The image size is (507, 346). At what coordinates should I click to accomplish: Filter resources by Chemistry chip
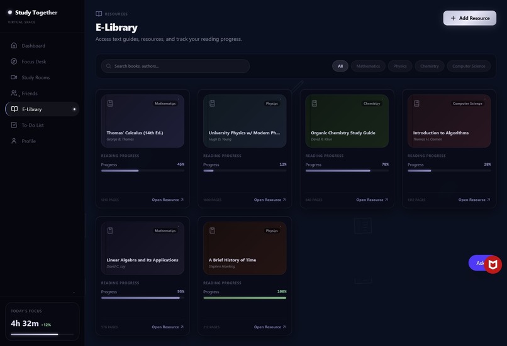(430, 66)
